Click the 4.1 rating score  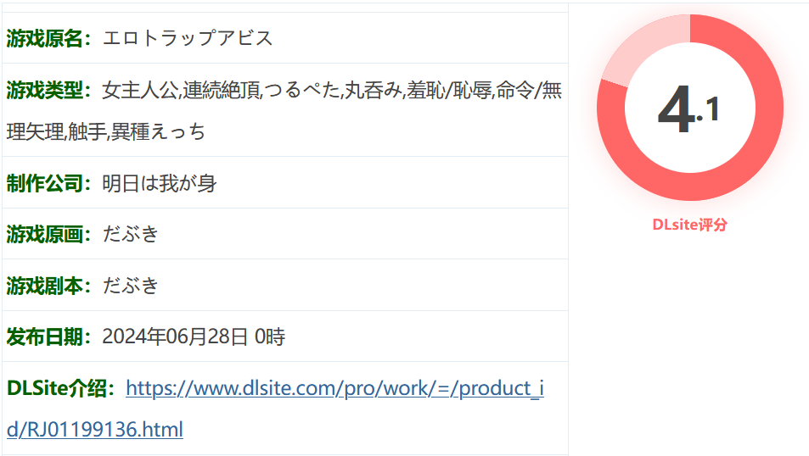coord(688,108)
